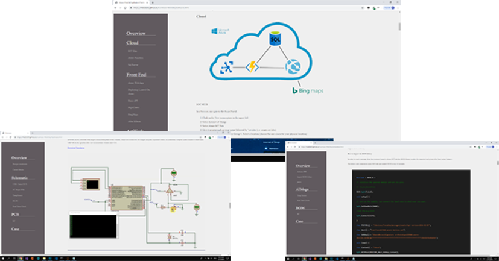Open profile avatar in bottom-right browser window
The width and height of the screenshot is (499, 261).
493,147
